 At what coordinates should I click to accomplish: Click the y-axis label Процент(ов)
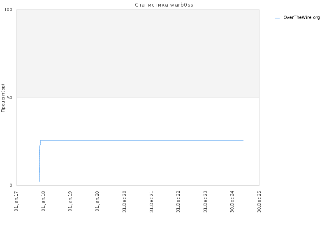tap(3, 98)
